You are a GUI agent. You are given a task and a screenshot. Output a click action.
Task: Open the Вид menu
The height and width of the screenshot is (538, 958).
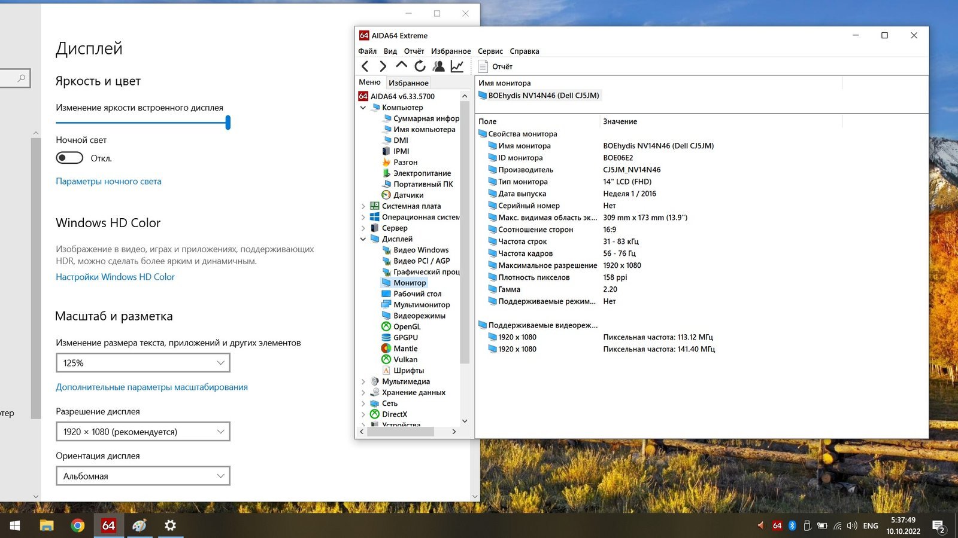click(x=390, y=51)
